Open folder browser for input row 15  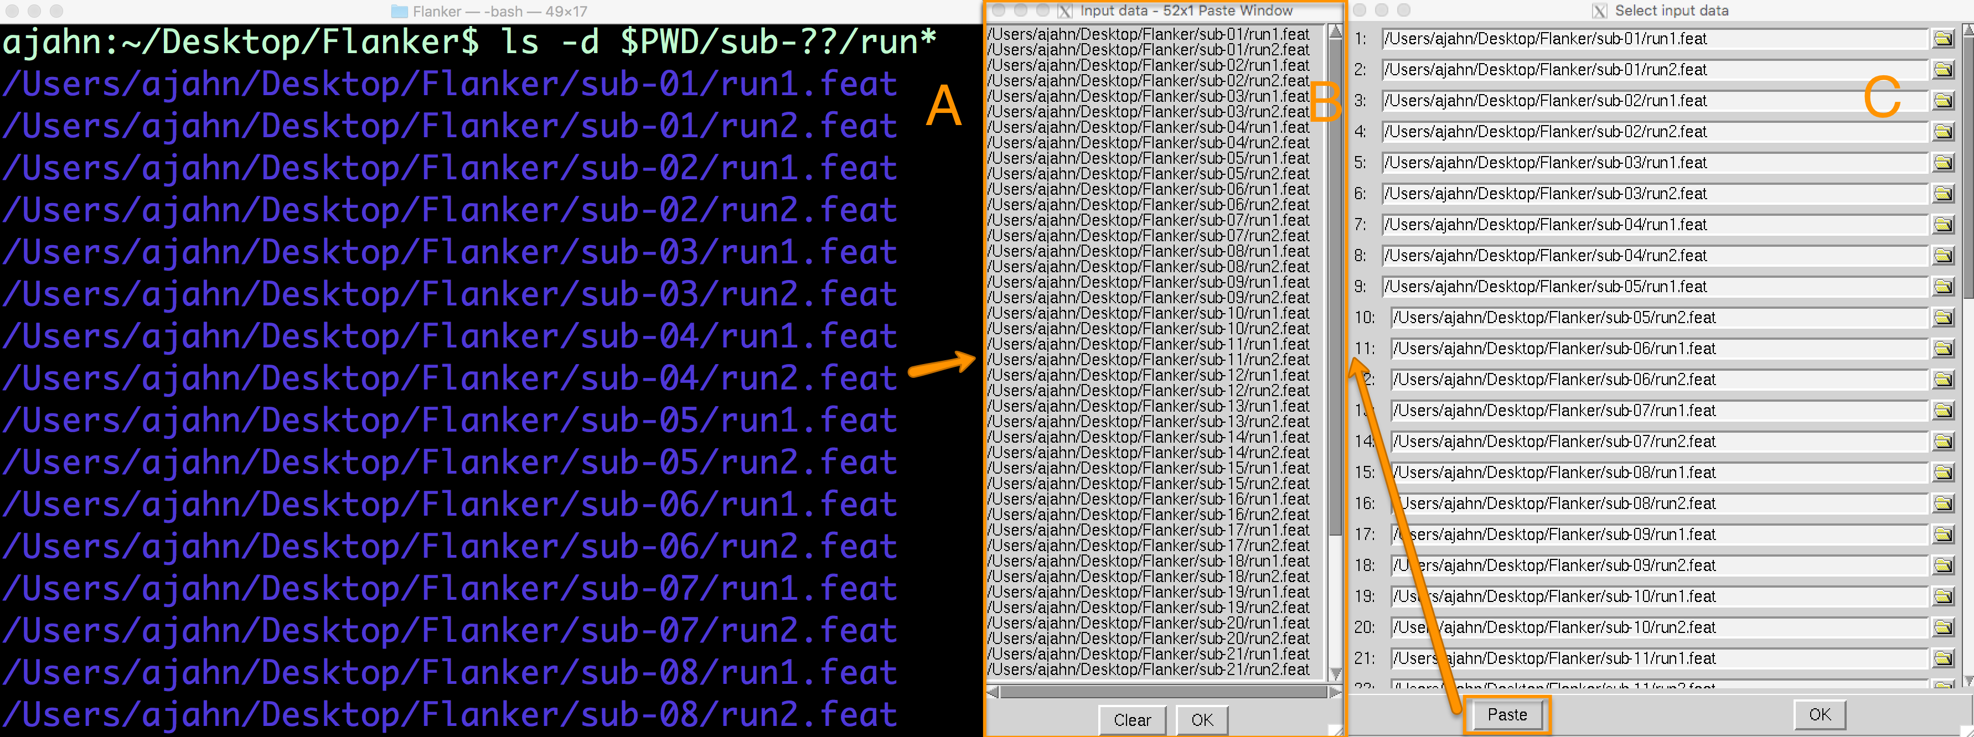(x=1944, y=473)
